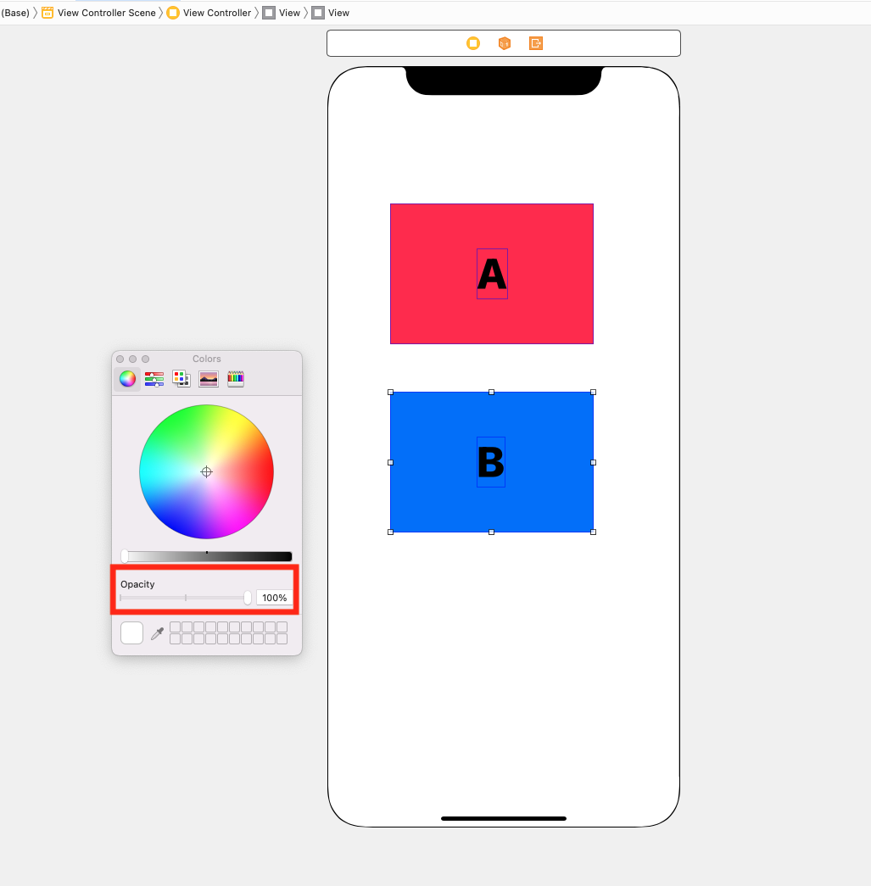Image resolution: width=871 pixels, height=886 pixels.
Task: Click the orange Exit icon in scene dock
Action: (x=536, y=43)
